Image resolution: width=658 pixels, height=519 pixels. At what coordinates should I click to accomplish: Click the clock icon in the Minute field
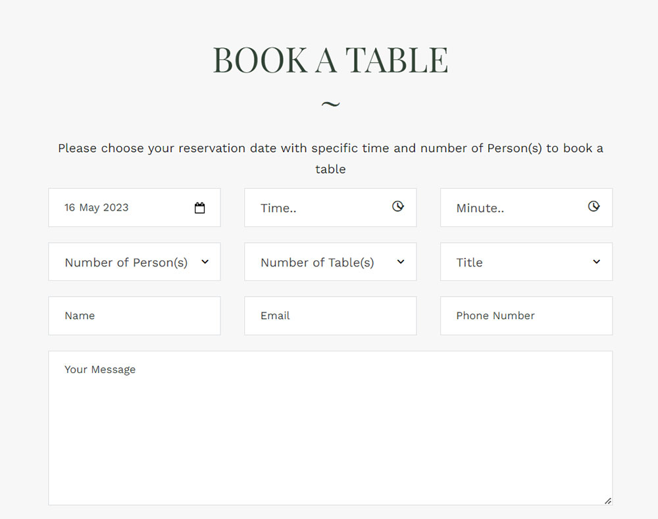pos(594,207)
